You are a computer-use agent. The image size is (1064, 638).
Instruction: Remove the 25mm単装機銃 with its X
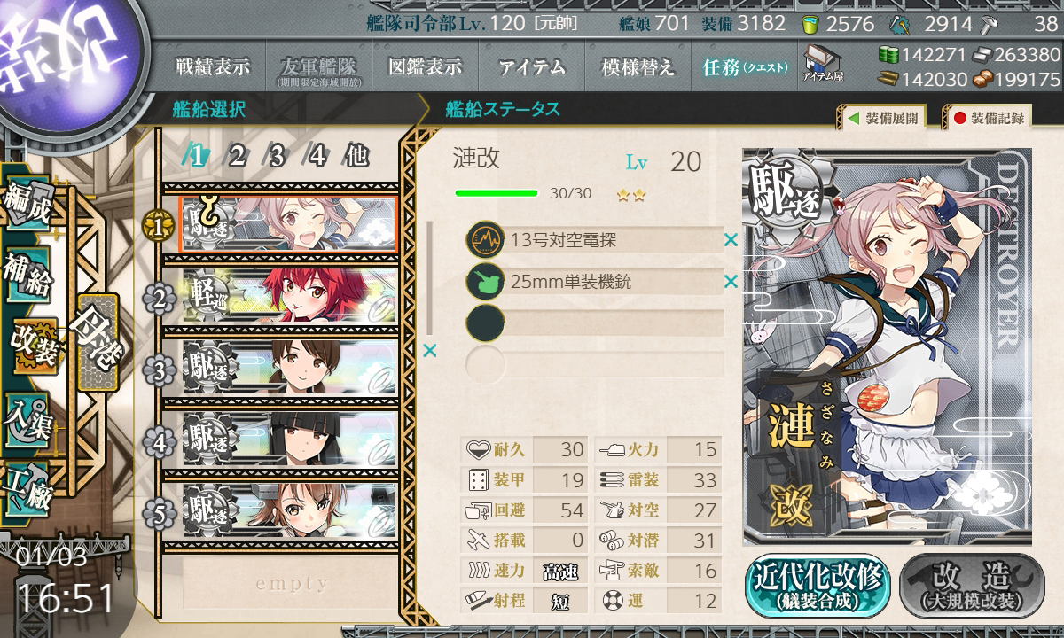click(731, 282)
